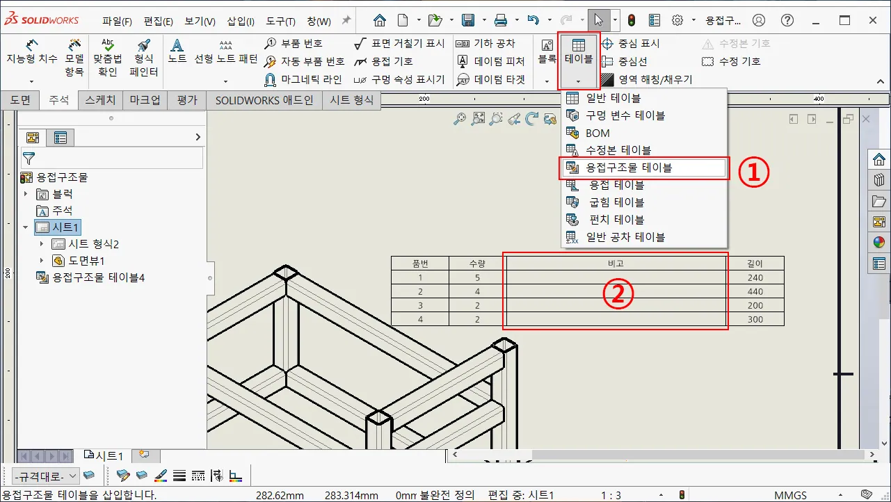The width and height of the screenshot is (891, 502).
Task: Insert Datum Feature (데이텀 피처)
Action: pos(490,61)
